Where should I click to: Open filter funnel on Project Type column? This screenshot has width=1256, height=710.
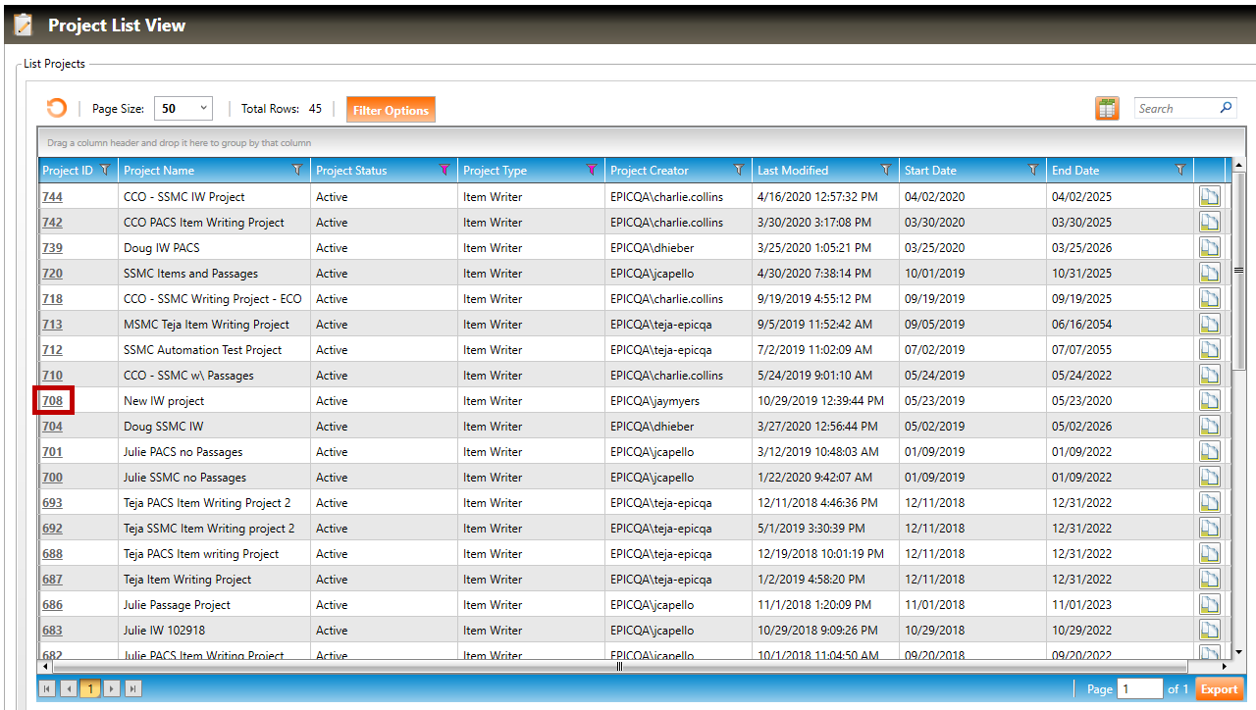click(x=592, y=171)
